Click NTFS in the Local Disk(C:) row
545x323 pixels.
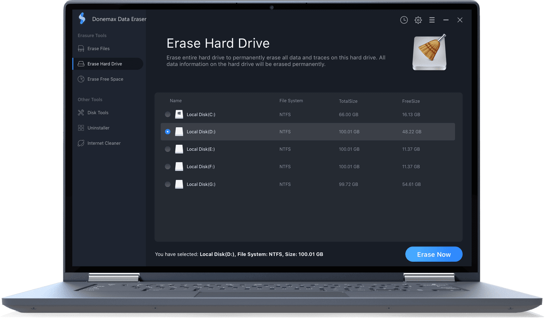coord(285,114)
